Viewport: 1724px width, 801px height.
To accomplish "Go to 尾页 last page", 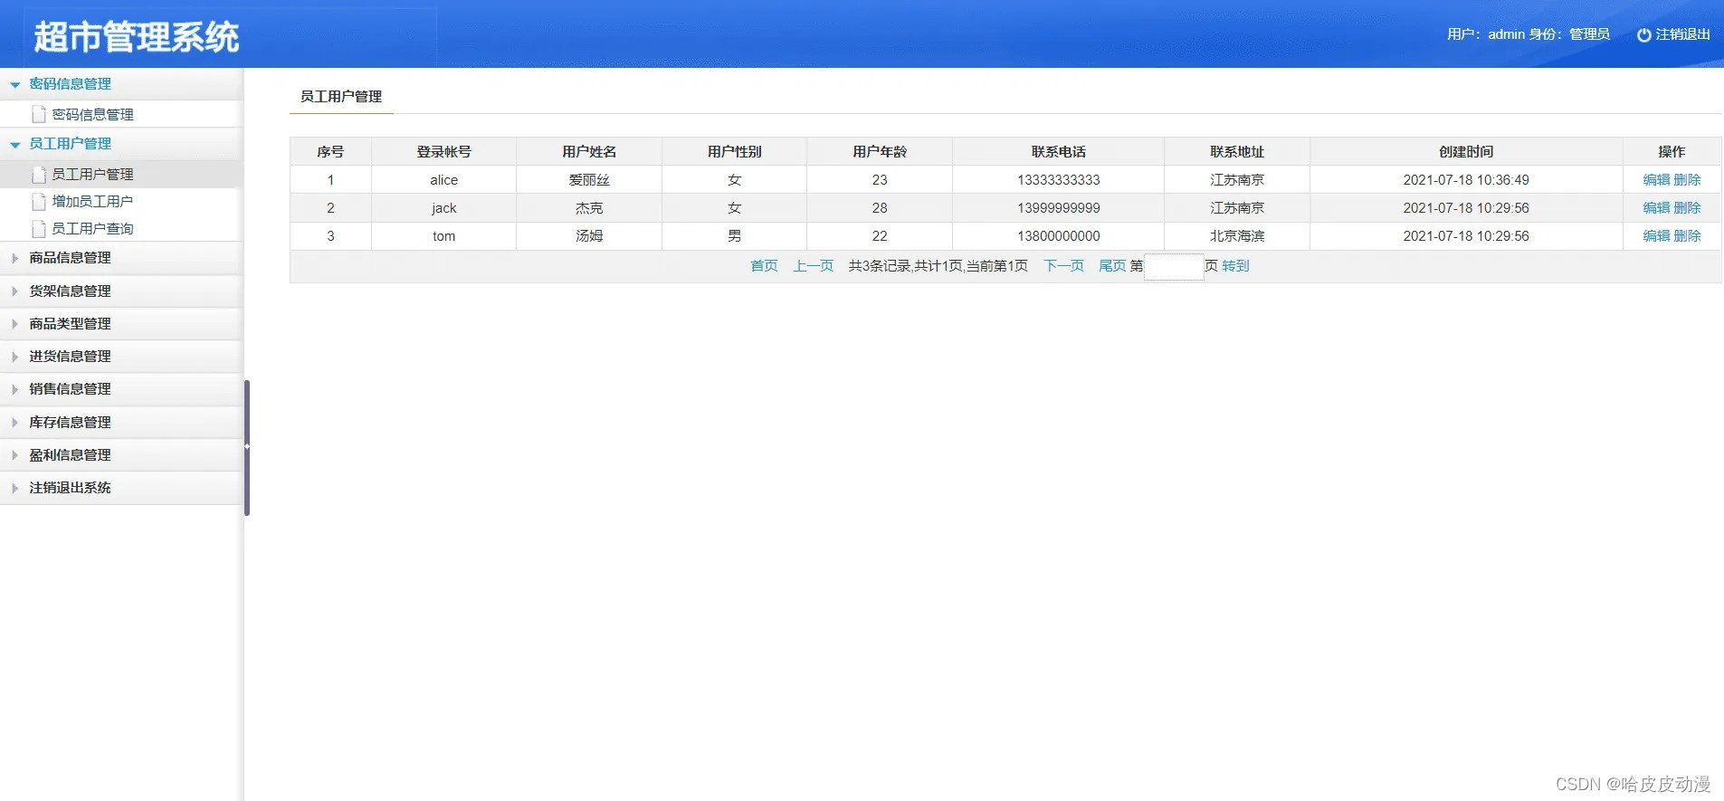I will [1112, 266].
